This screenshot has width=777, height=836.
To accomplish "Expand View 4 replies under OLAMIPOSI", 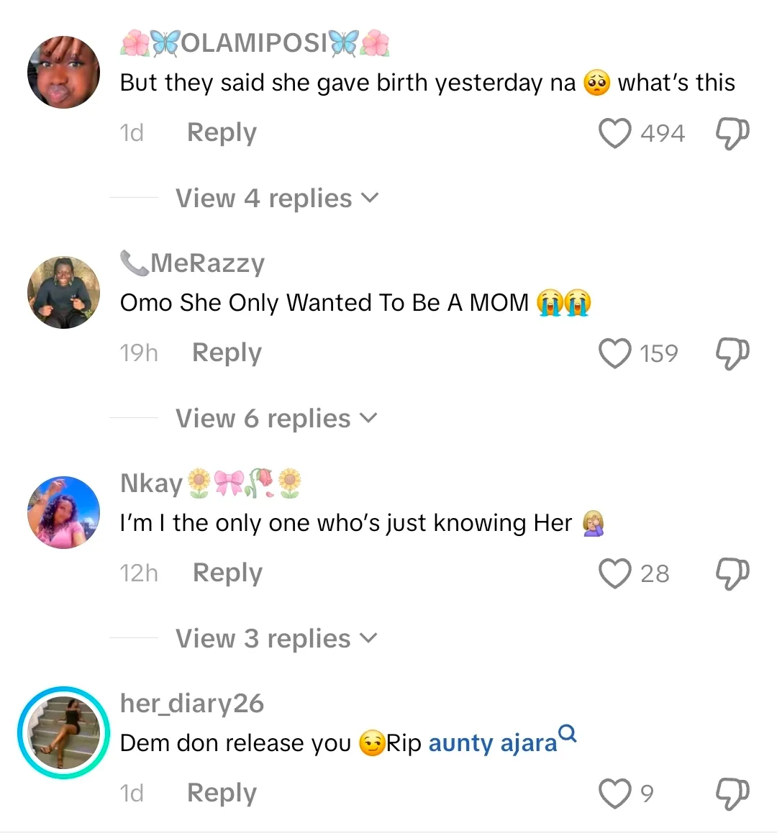I will [276, 199].
